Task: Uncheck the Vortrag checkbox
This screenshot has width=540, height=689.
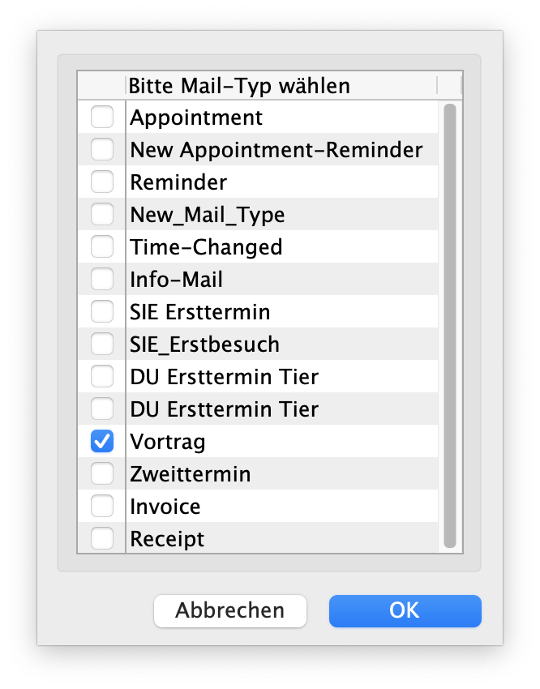Action: pos(102,442)
